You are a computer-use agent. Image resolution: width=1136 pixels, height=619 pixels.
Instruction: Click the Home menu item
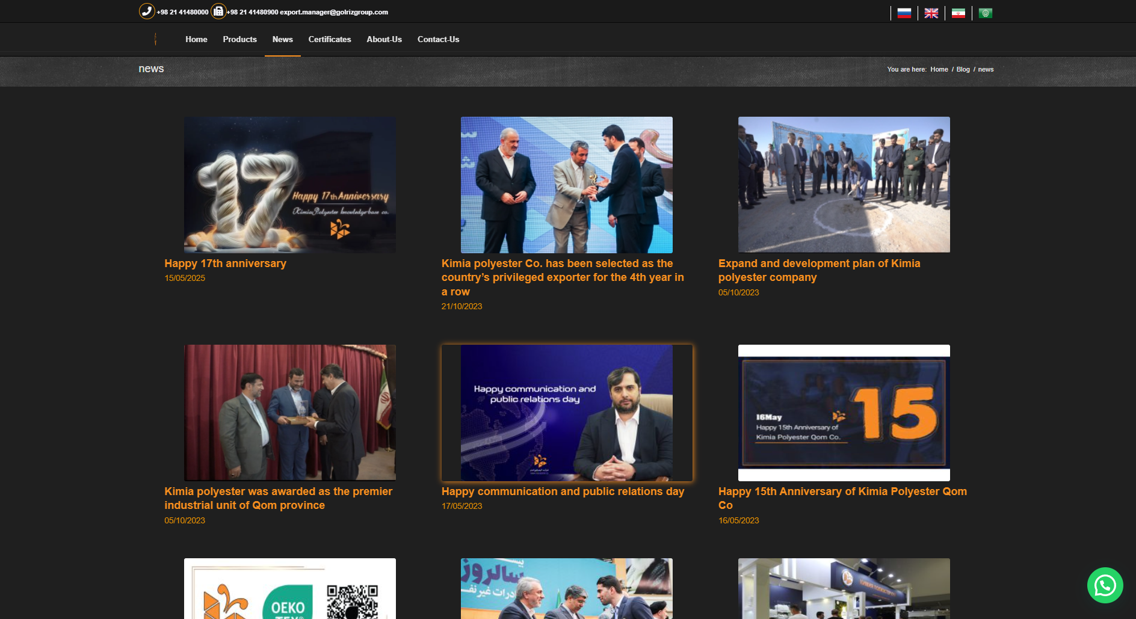coord(196,39)
